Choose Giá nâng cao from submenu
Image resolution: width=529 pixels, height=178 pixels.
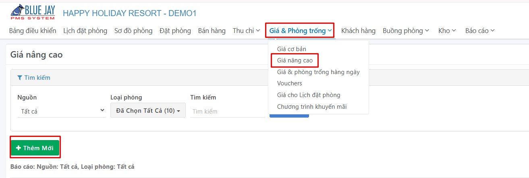(x=295, y=60)
